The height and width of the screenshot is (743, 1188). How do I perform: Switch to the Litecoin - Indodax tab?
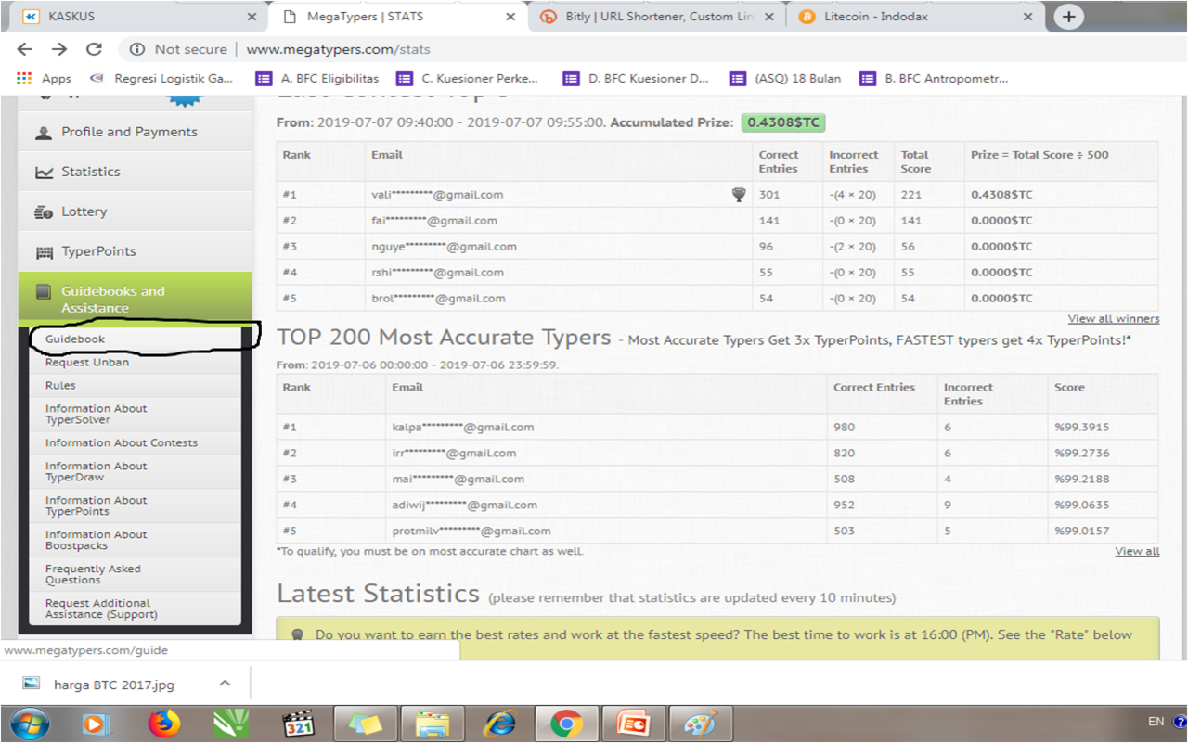[914, 17]
